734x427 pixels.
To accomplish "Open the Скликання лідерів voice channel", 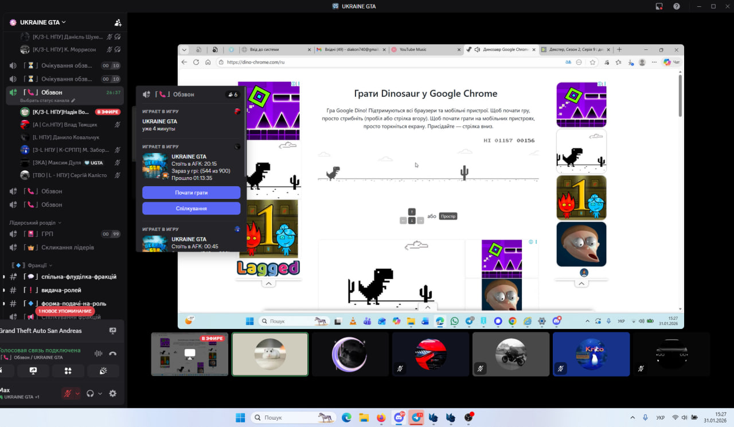I will [x=64, y=248].
